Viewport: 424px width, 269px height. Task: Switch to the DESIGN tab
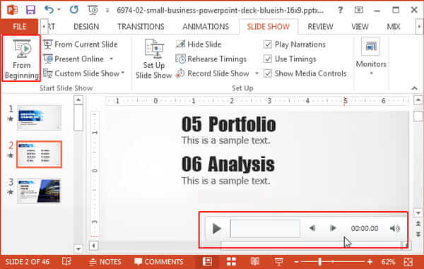point(86,26)
